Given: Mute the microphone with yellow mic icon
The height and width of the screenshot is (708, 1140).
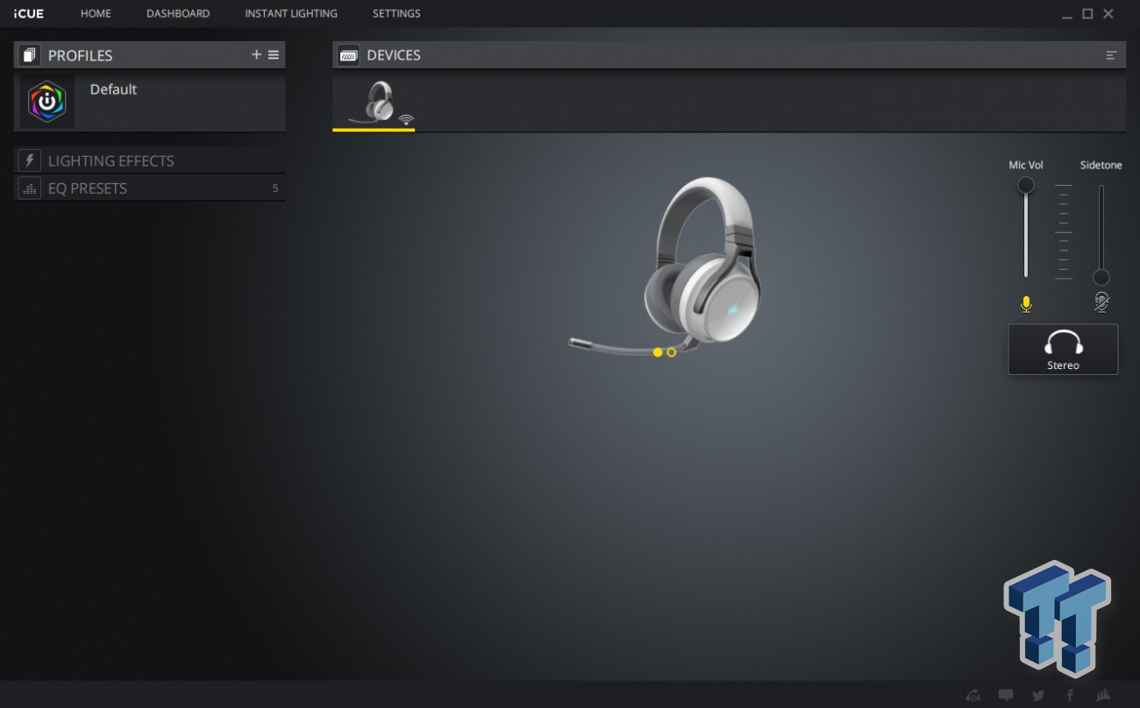Looking at the screenshot, I should 1026,304.
